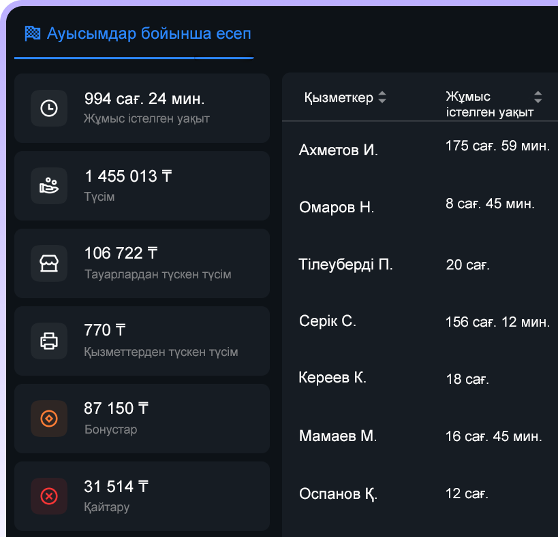The width and height of the screenshot is (558, 537).
Task: Select the 31 514 ₸ refund value
Action: coord(117,487)
